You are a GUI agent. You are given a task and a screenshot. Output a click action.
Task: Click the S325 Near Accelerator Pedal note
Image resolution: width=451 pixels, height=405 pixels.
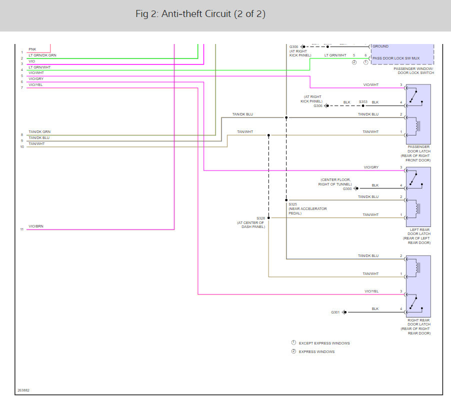tap(307, 209)
